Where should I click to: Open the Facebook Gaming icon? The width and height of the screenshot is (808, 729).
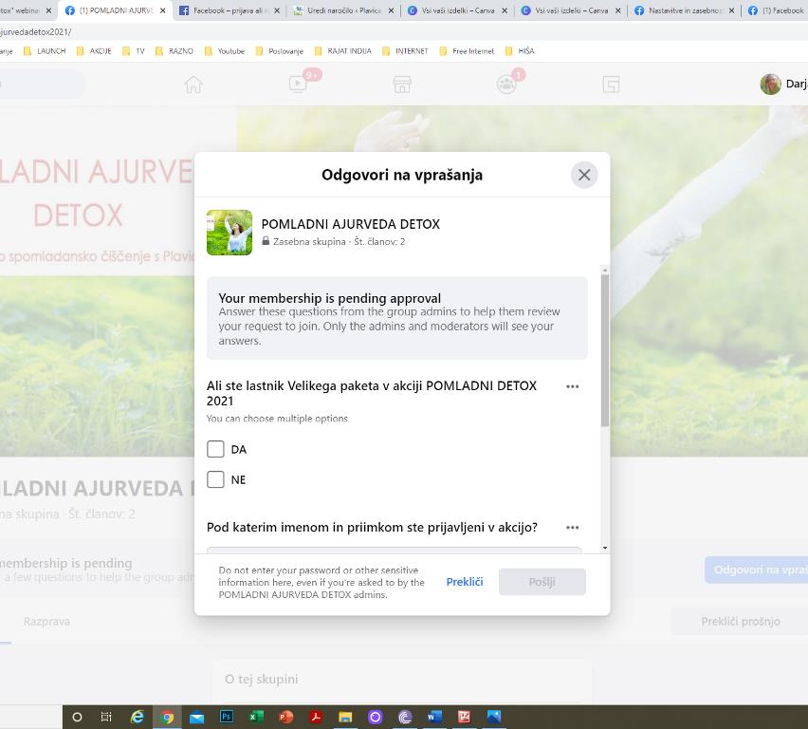[x=611, y=84]
